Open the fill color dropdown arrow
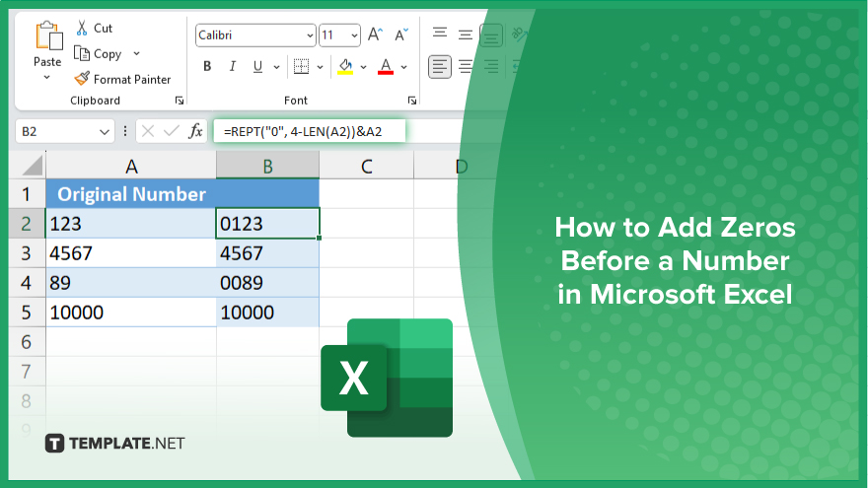868x488 pixels. click(363, 67)
